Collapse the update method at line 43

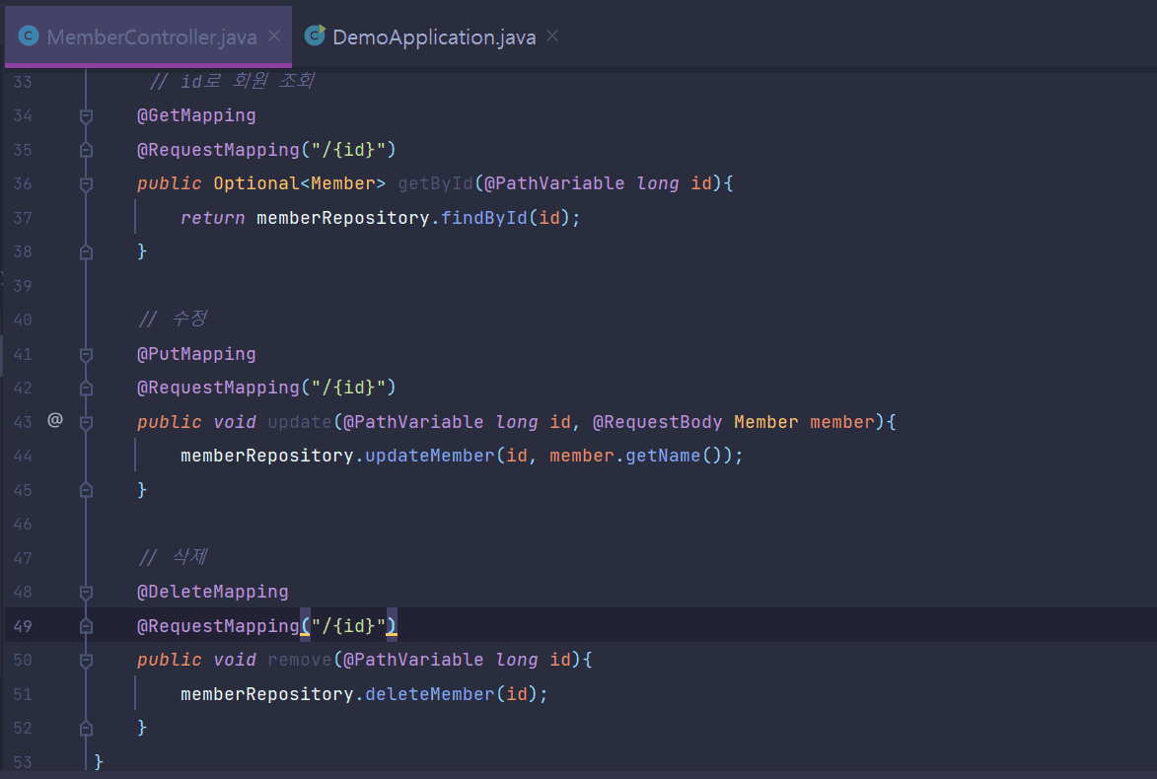pos(87,423)
